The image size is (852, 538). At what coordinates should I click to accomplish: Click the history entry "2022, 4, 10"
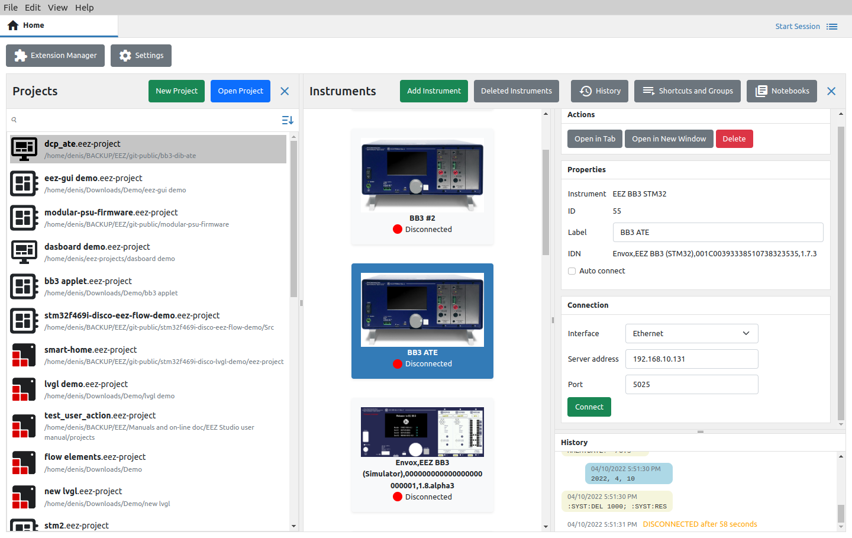point(629,473)
